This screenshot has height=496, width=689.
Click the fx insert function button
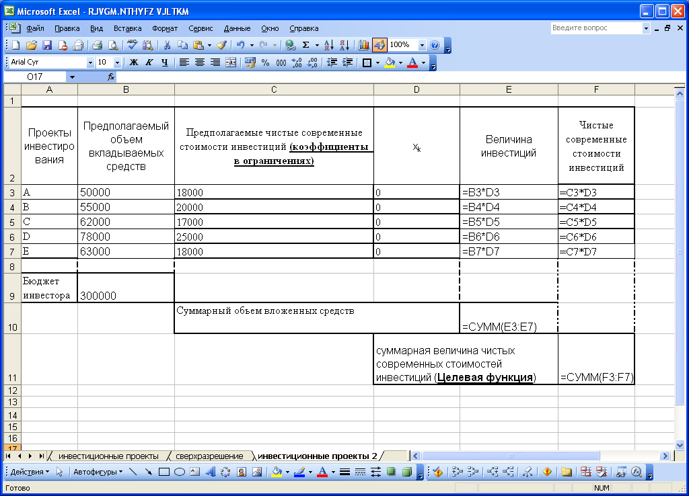[x=111, y=77]
